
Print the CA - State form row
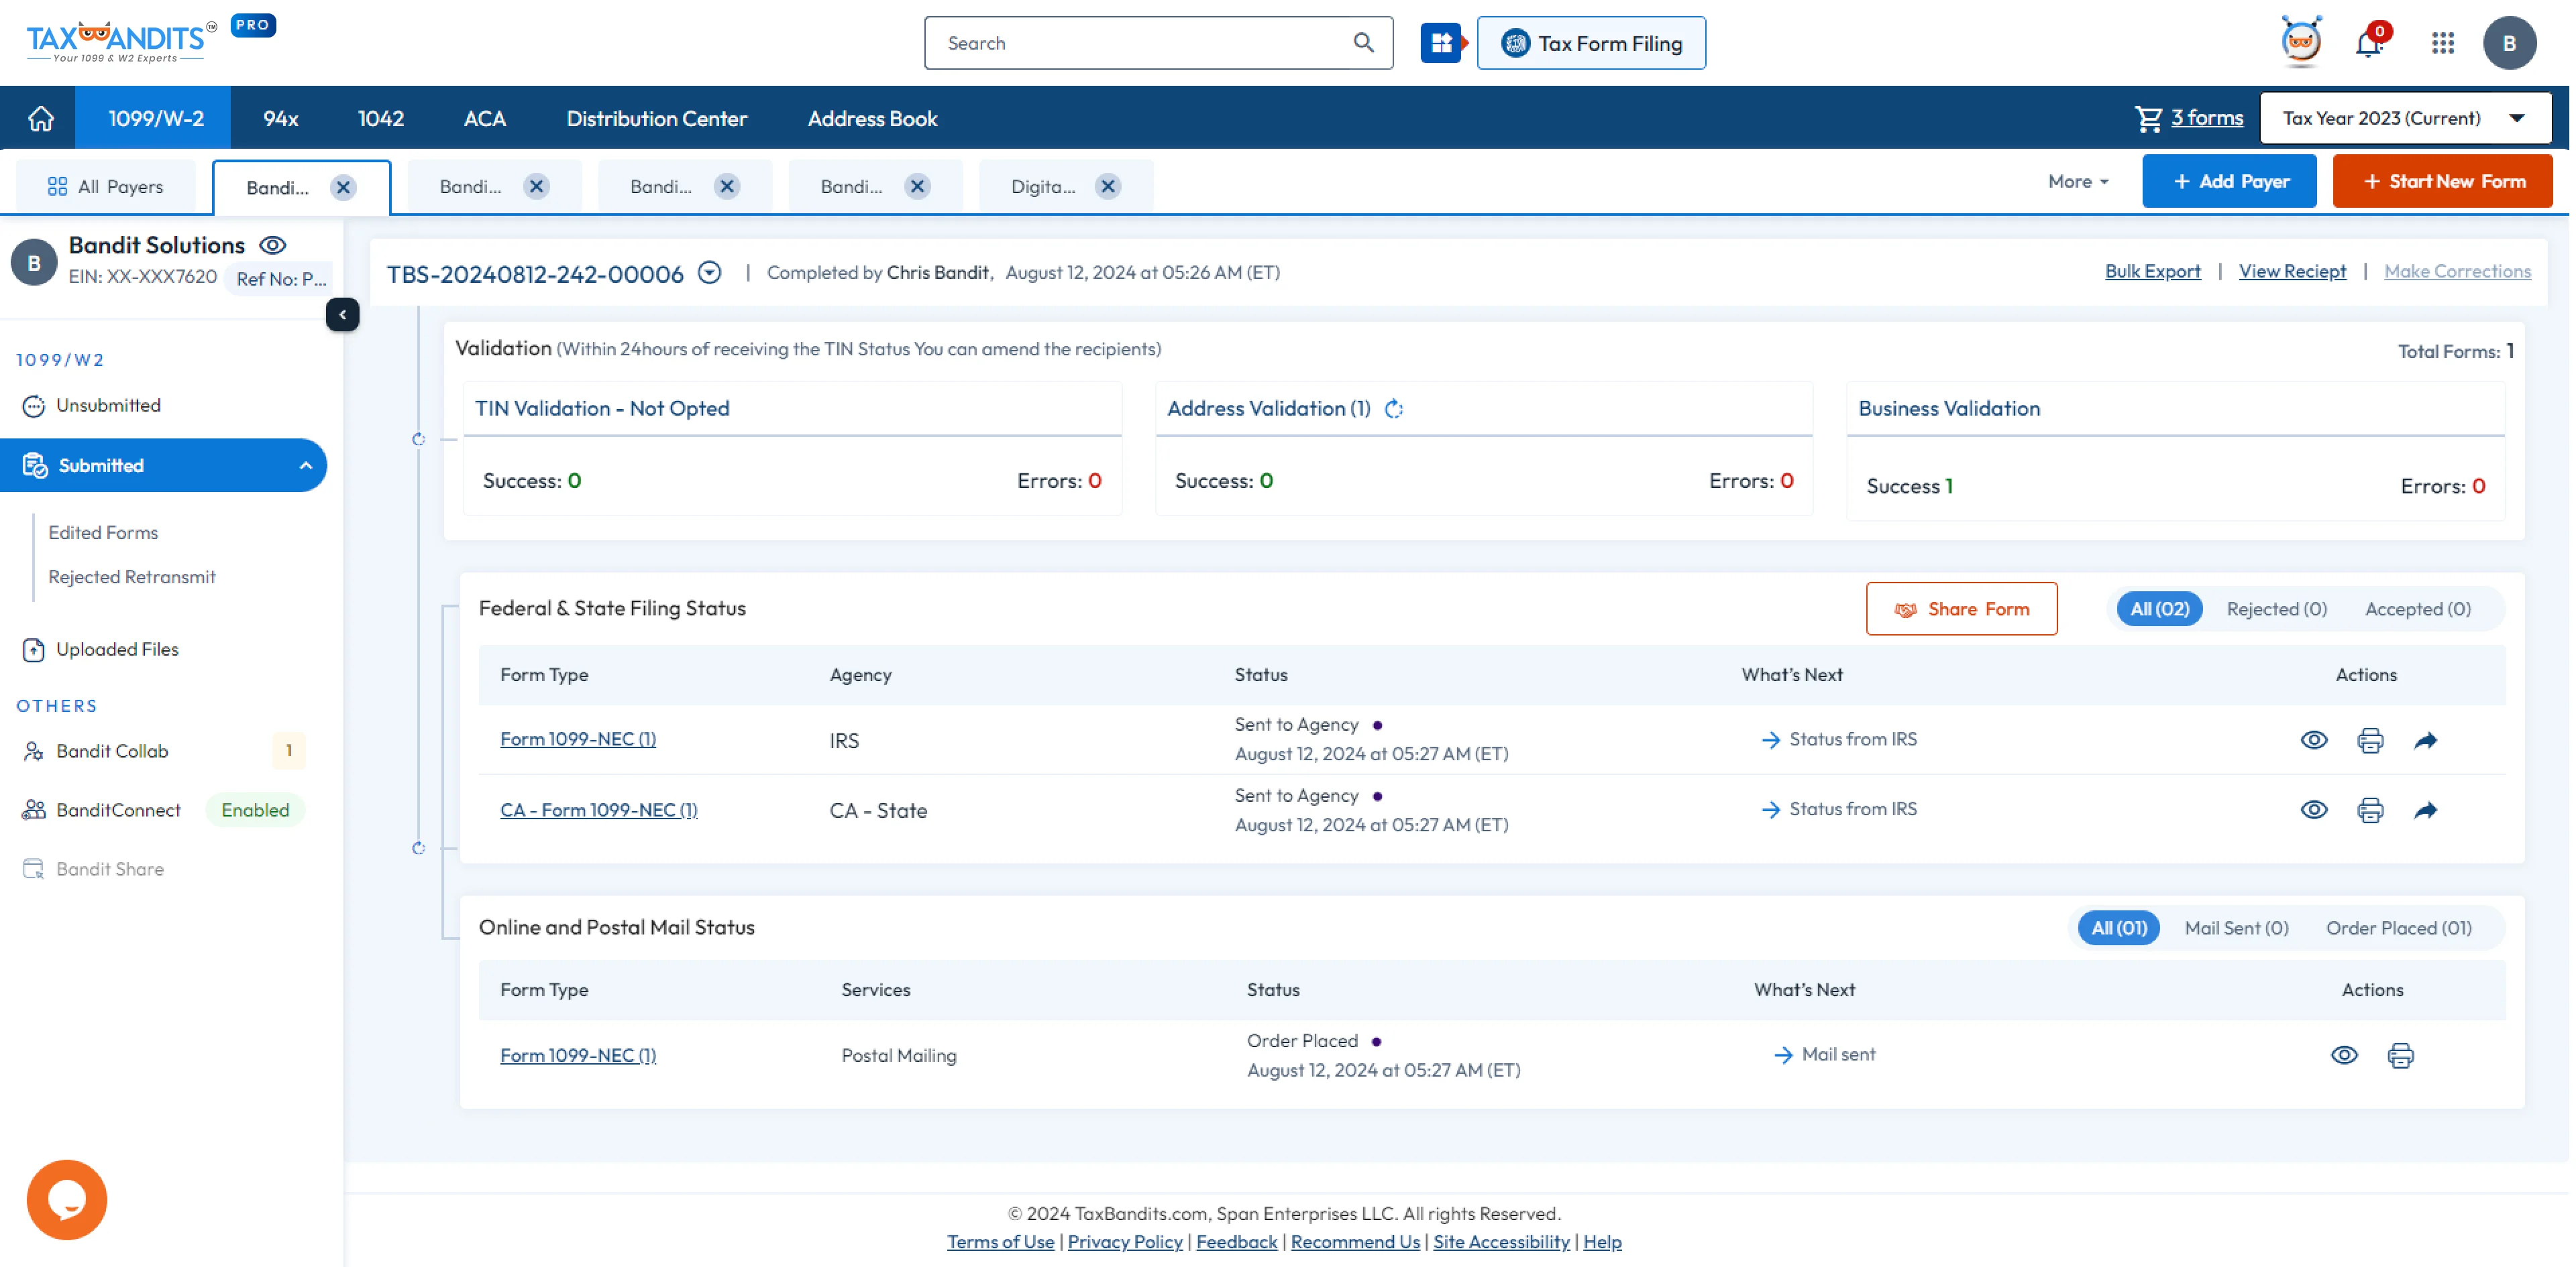[x=2370, y=810]
